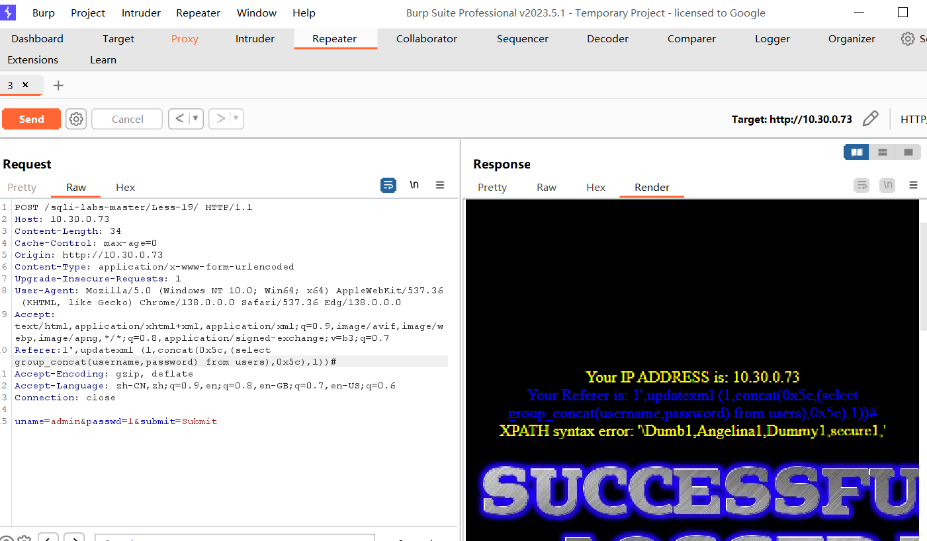927x541 pixels.
Task: Select request Pretty view tab
Action: point(22,188)
